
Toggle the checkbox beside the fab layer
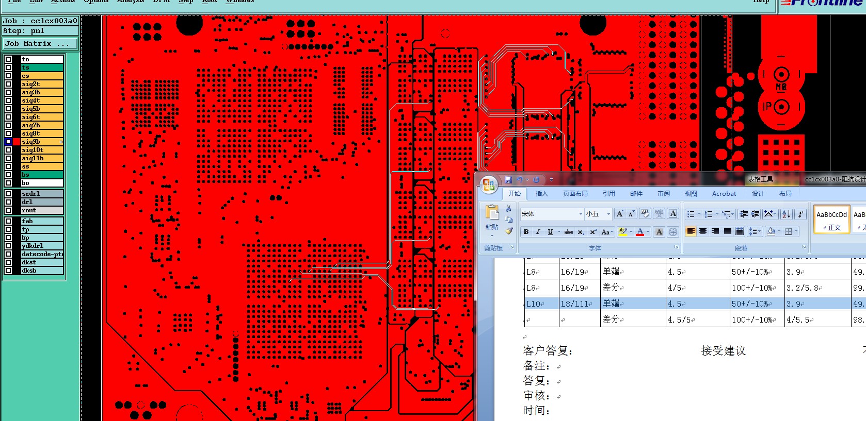click(8, 221)
